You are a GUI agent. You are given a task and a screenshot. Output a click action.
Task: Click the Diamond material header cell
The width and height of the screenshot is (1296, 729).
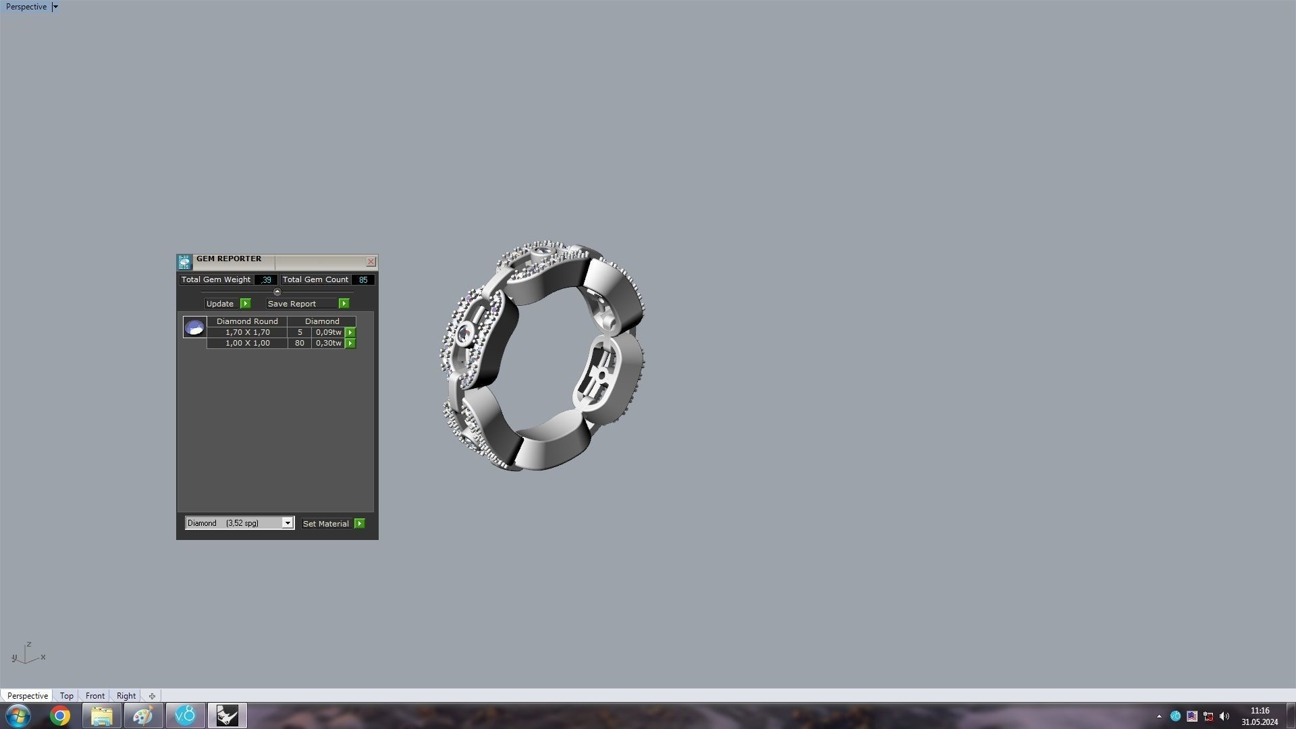coord(322,321)
